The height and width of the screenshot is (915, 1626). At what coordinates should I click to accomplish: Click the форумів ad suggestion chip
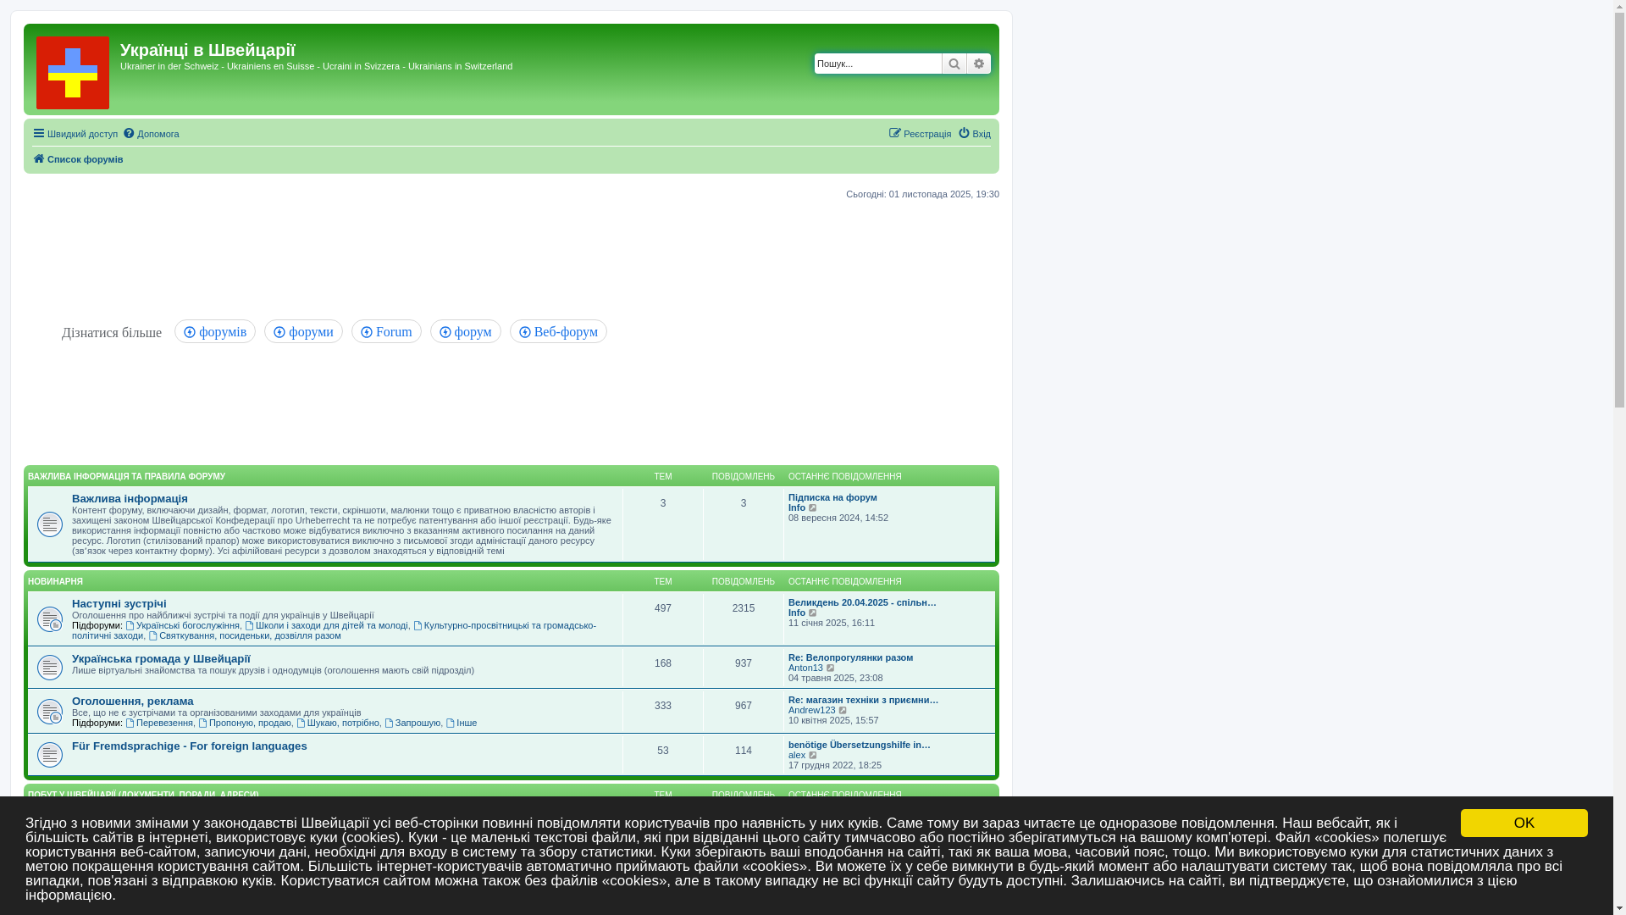215,331
